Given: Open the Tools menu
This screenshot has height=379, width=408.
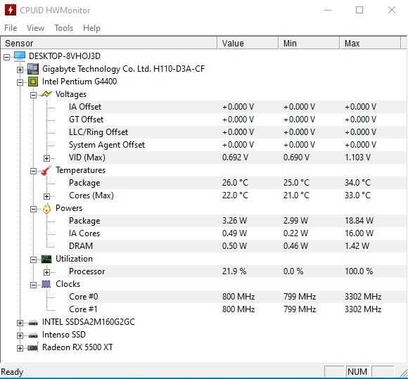Looking at the screenshot, I should click(64, 28).
